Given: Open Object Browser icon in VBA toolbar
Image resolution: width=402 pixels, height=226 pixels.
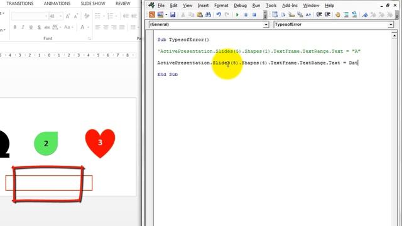Looking at the screenshot, I should coord(300,14).
